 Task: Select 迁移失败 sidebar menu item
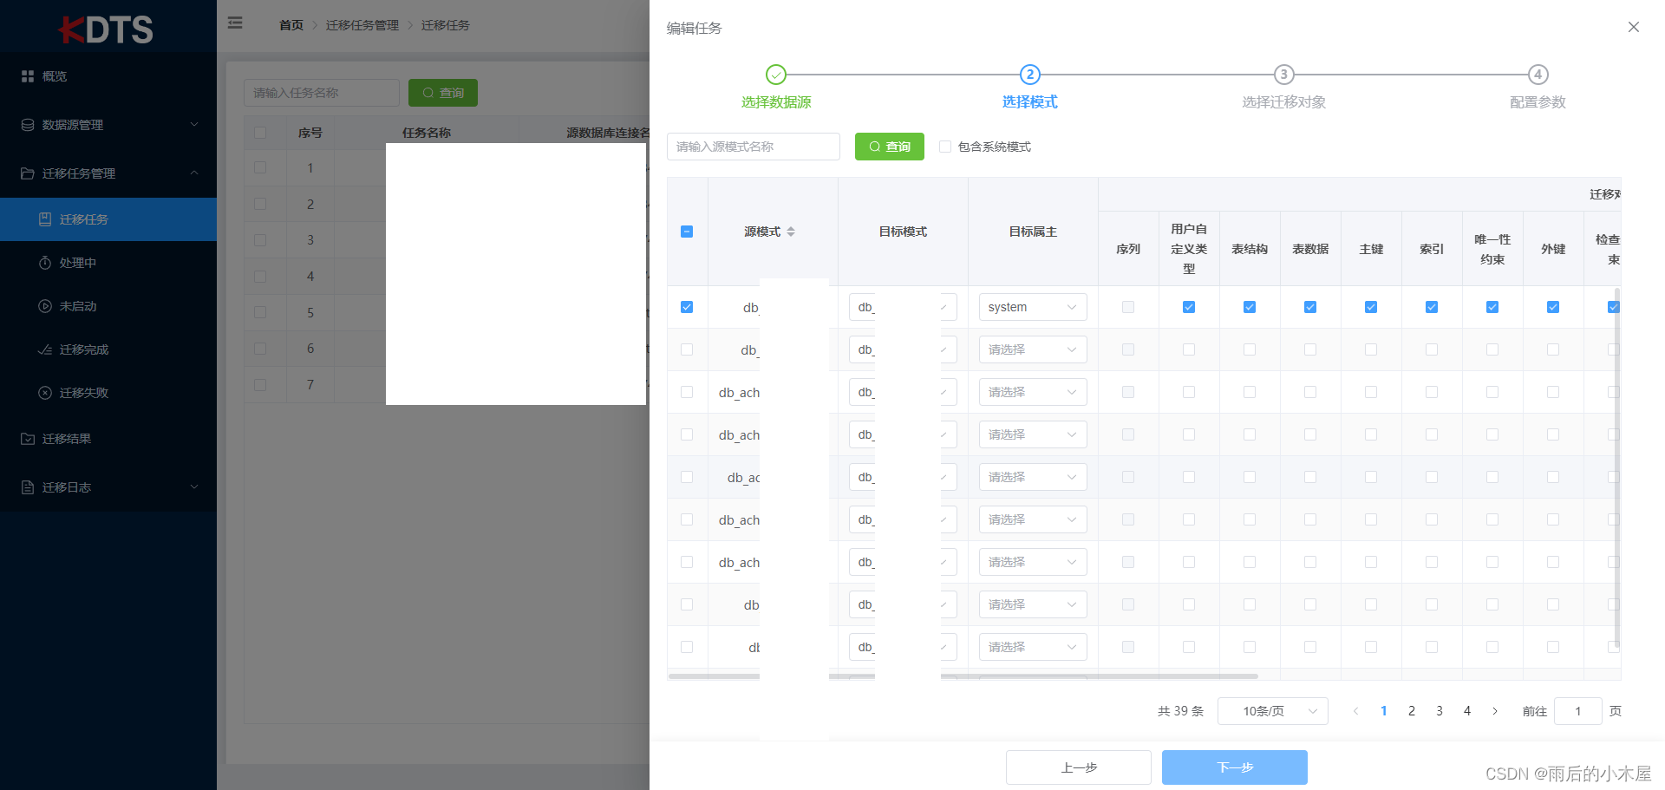click(x=108, y=393)
